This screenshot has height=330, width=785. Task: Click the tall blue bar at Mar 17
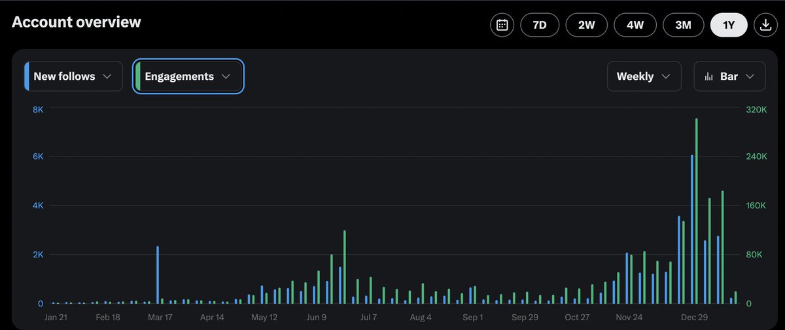(x=158, y=275)
